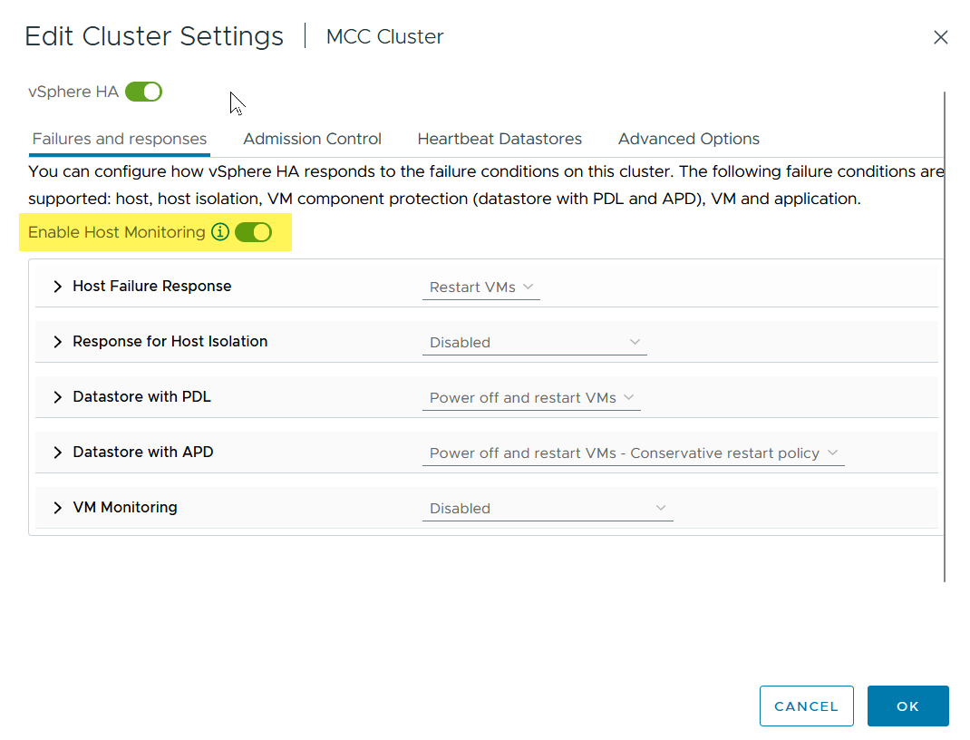Screen dimensions: 970x740
Task: Expand the VM Monitoring section
Action: coord(58,508)
